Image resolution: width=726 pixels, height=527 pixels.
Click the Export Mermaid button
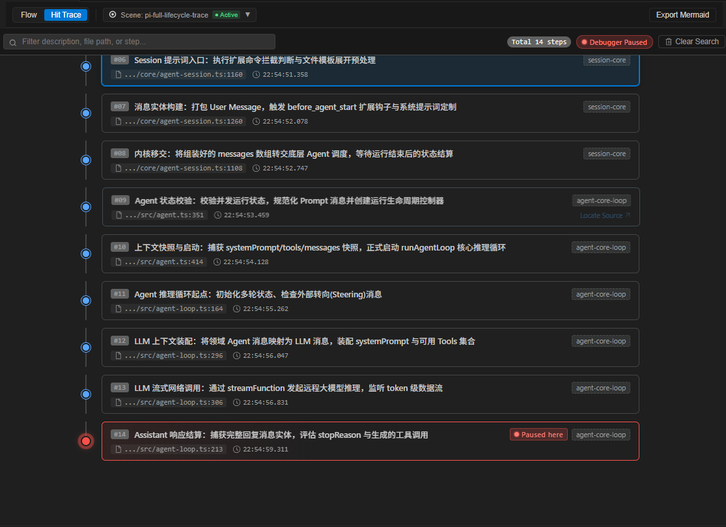click(x=682, y=15)
